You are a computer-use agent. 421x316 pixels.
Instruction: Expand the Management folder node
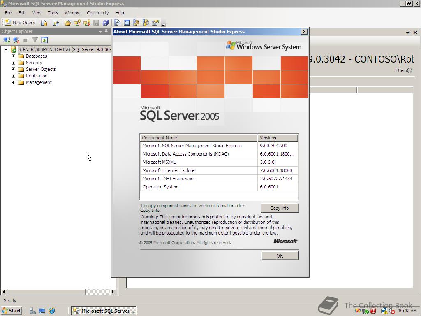click(x=13, y=82)
